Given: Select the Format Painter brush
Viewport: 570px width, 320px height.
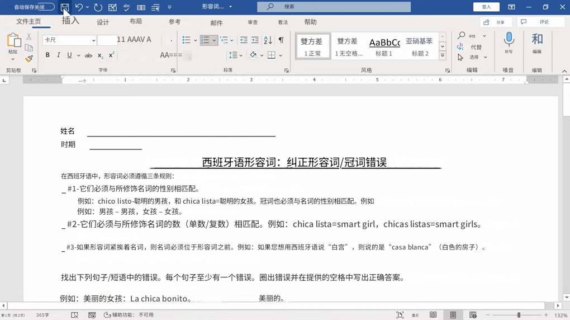Looking at the screenshot, I should pos(28,59).
